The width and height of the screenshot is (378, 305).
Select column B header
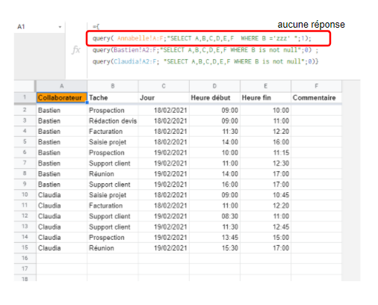113,86
